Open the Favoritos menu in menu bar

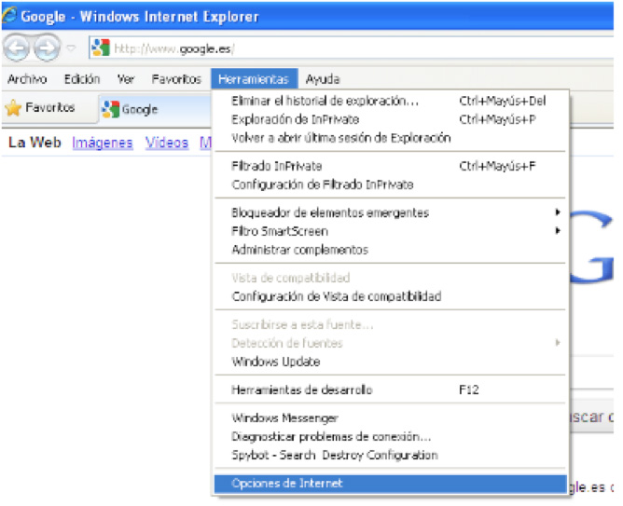(176, 79)
